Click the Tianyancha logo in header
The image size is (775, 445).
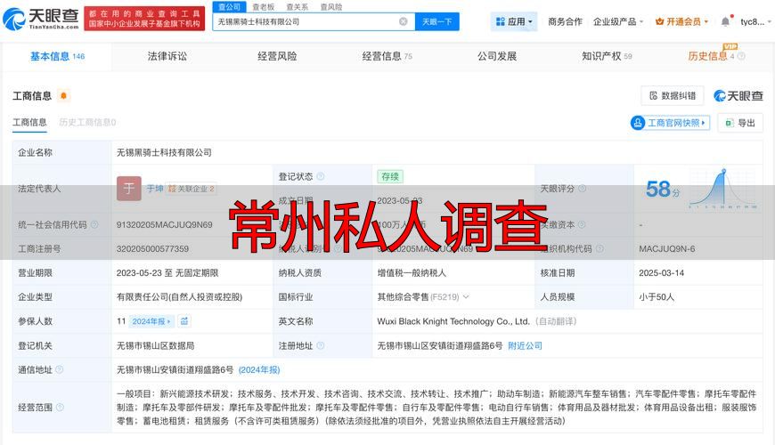pyautogui.click(x=40, y=19)
